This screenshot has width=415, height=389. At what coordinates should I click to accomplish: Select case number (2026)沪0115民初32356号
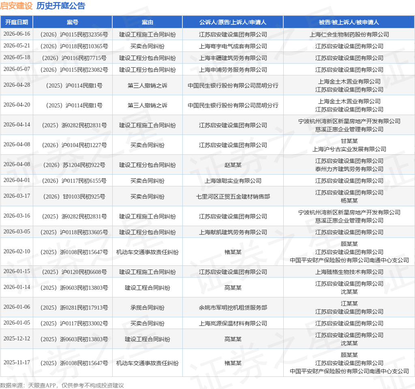[x=74, y=34]
